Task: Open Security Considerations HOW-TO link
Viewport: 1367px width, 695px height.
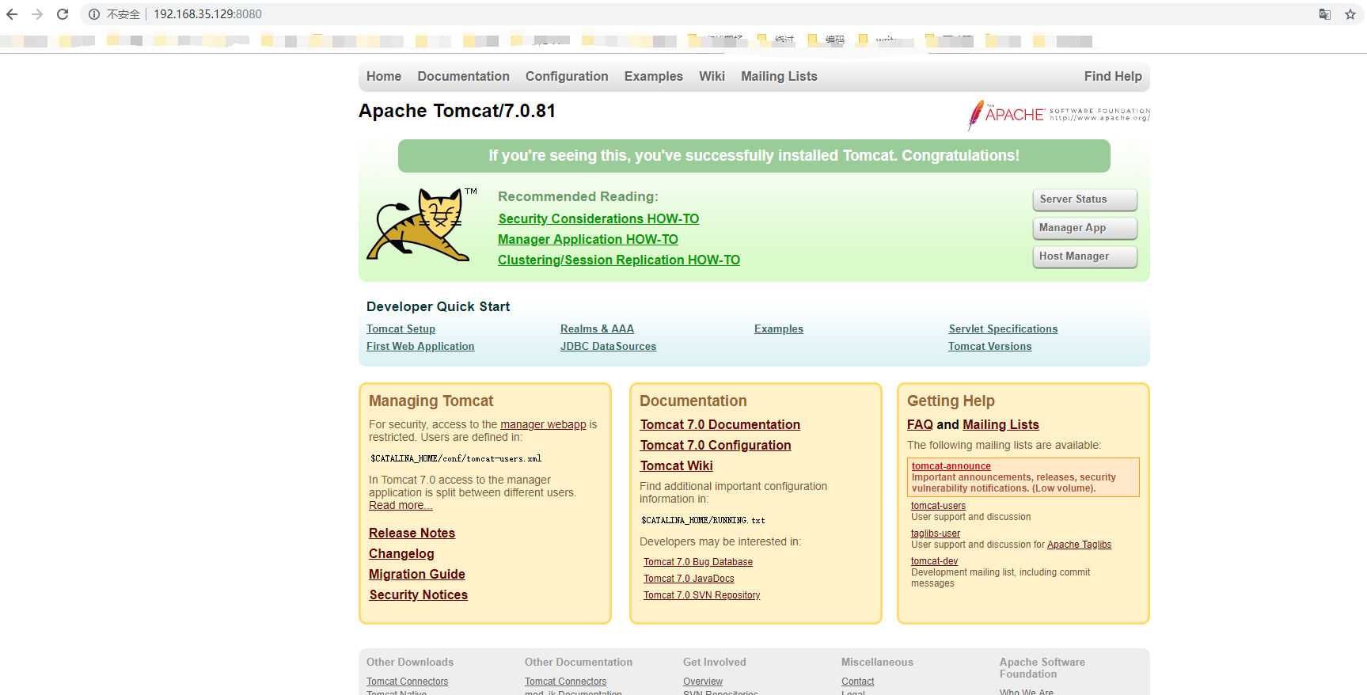Action: (x=598, y=218)
